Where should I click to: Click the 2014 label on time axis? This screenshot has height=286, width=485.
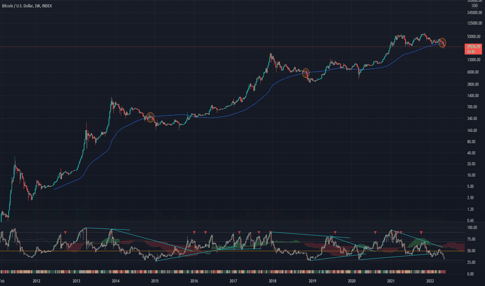[116, 281]
